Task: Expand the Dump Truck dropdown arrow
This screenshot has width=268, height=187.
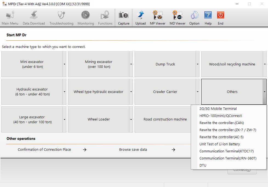Action: [x=198, y=64]
